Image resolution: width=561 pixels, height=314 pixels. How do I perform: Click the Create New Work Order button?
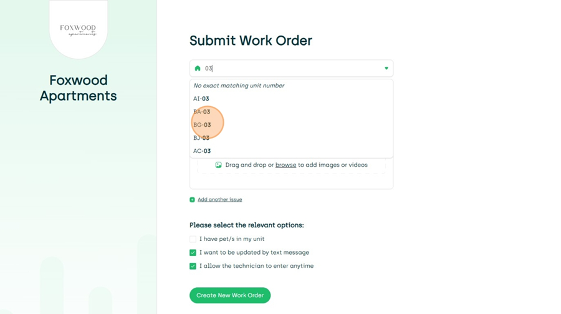click(230, 295)
